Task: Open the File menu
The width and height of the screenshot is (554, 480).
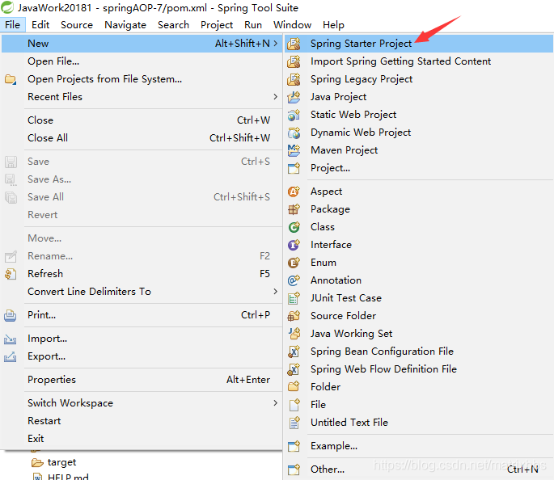Action: pos(13,25)
